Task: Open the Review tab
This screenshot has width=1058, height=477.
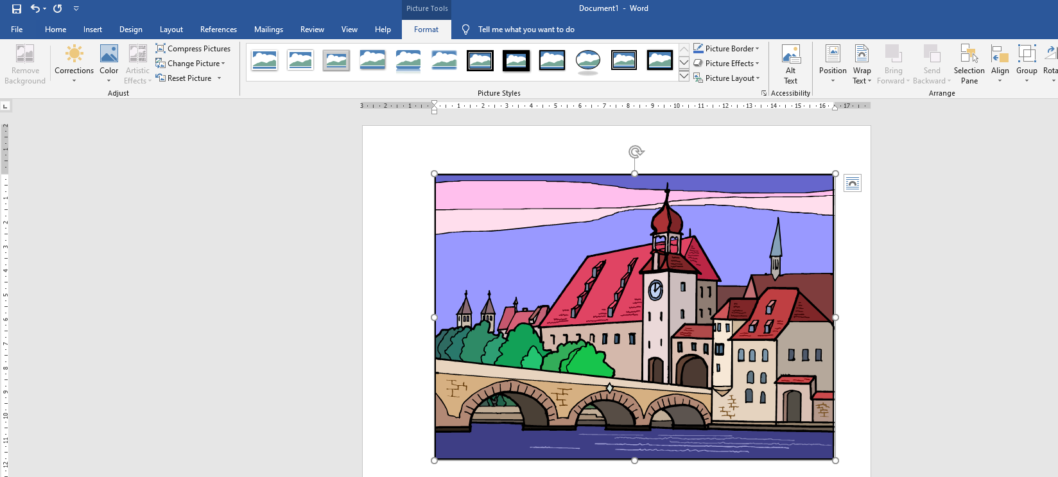Action: point(312,30)
